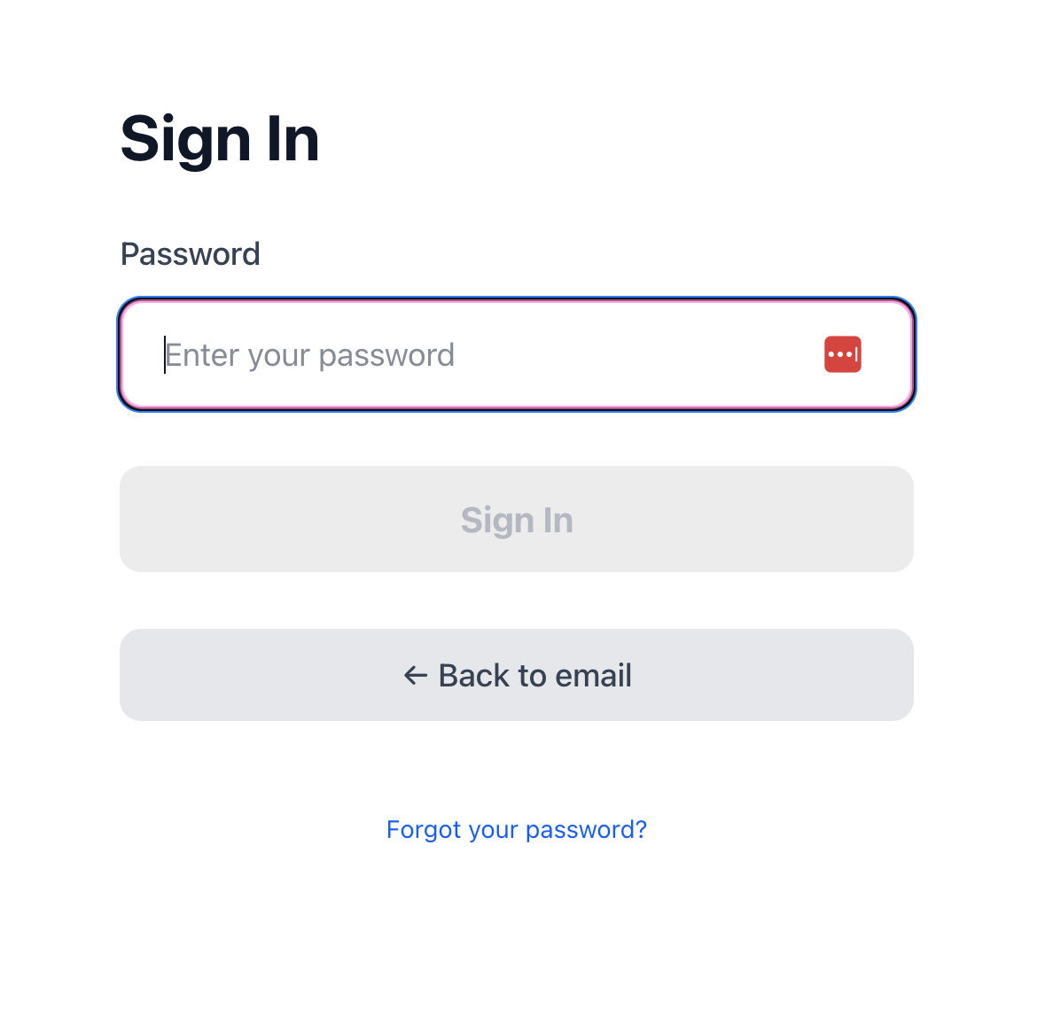Tap the disabled Sign In button
The image size is (1037, 1031).
point(517,519)
